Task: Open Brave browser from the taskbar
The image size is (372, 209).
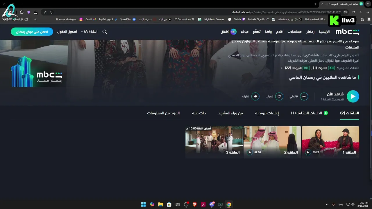Action: [x=195, y=204]
